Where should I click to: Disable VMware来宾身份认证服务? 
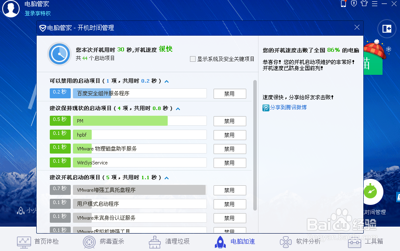pyautogui.click(x=230, y=218)
